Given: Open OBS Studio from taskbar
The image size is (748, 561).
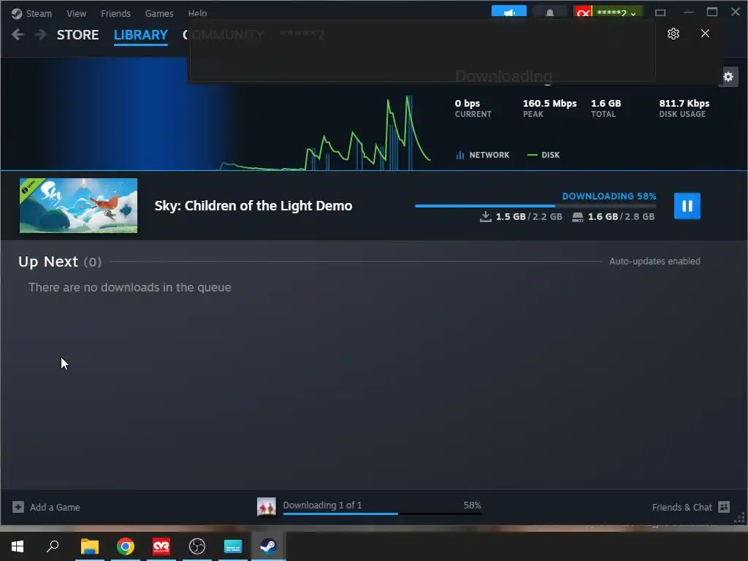Looking at the screenshot, I should [x=197, y=546].
